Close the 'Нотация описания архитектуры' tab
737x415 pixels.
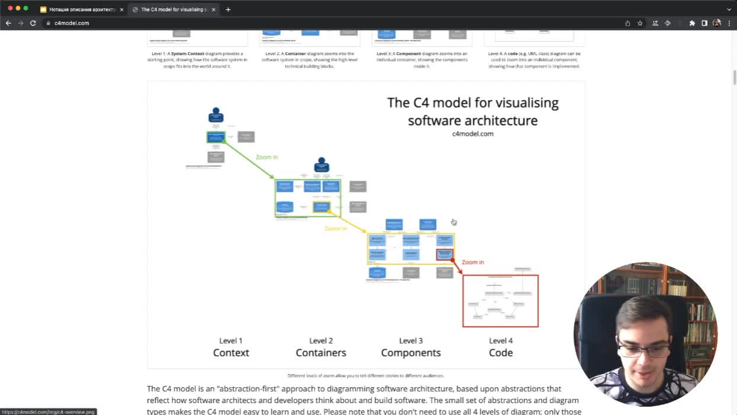pyautogui.click(x=121, y=9)
